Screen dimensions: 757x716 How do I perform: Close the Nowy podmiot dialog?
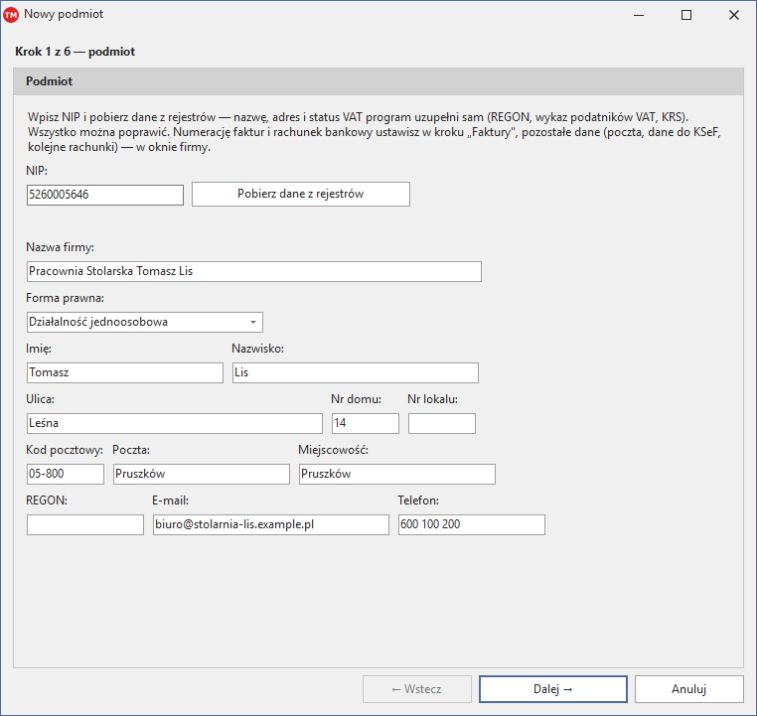[x=734, y=15]
